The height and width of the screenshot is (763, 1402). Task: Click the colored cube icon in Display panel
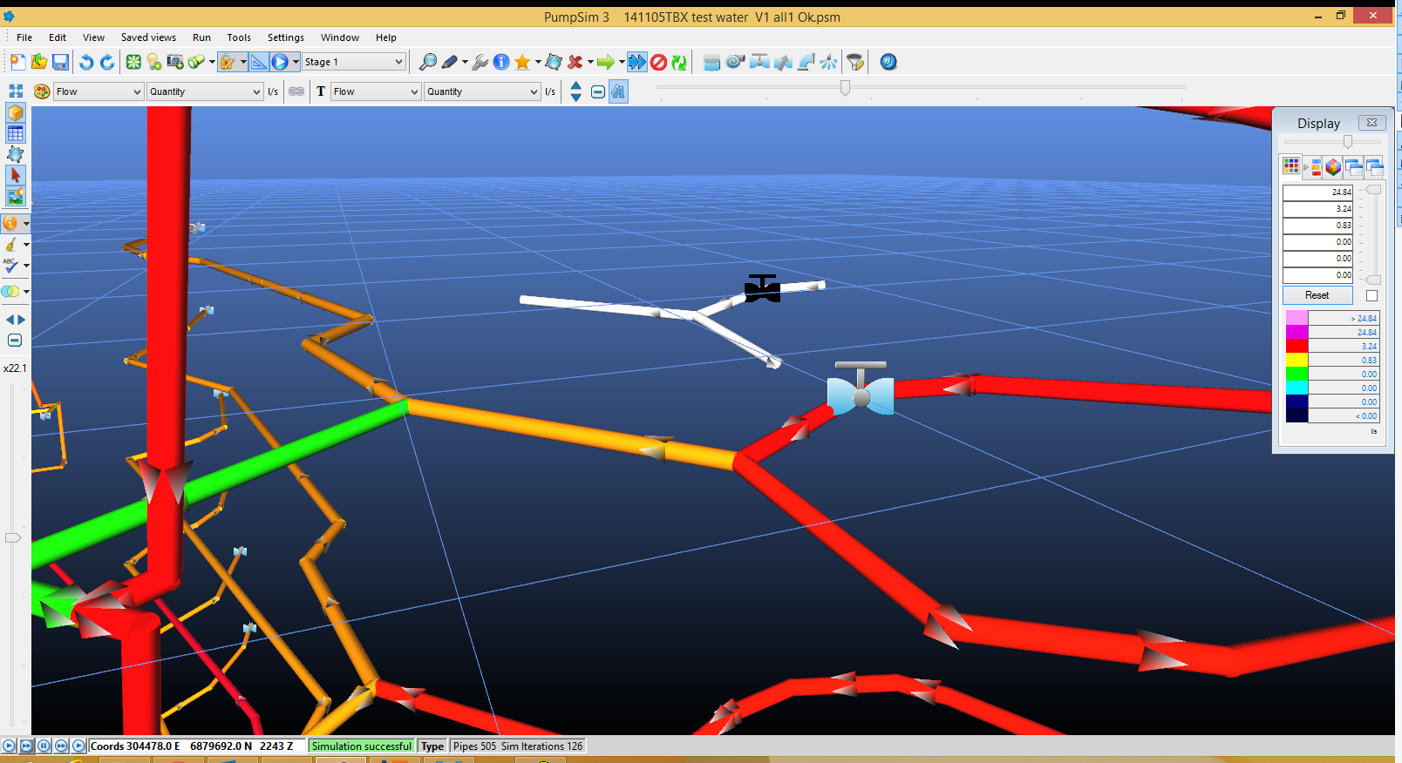[x=1333, y=167]
